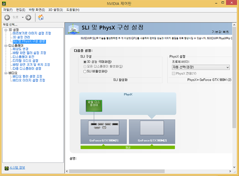239x176 pixels.
Task: Click the GeForce GTX 980M[1] GPU box
Action: [x=104, y=132]
